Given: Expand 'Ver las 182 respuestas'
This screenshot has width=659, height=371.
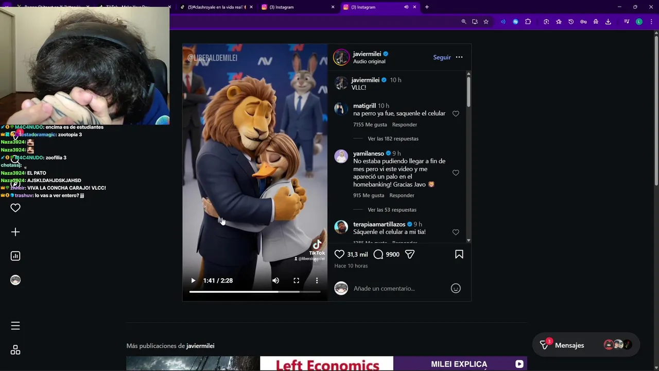Looking at the screenshot, I should (393, 139).
